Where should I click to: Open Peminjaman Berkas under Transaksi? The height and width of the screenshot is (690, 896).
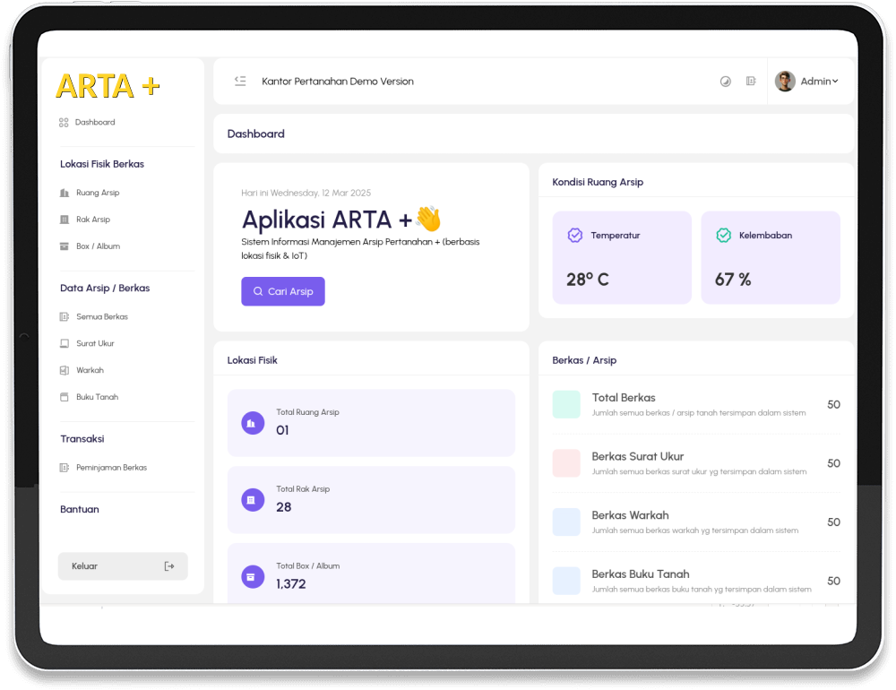(110, 468)
